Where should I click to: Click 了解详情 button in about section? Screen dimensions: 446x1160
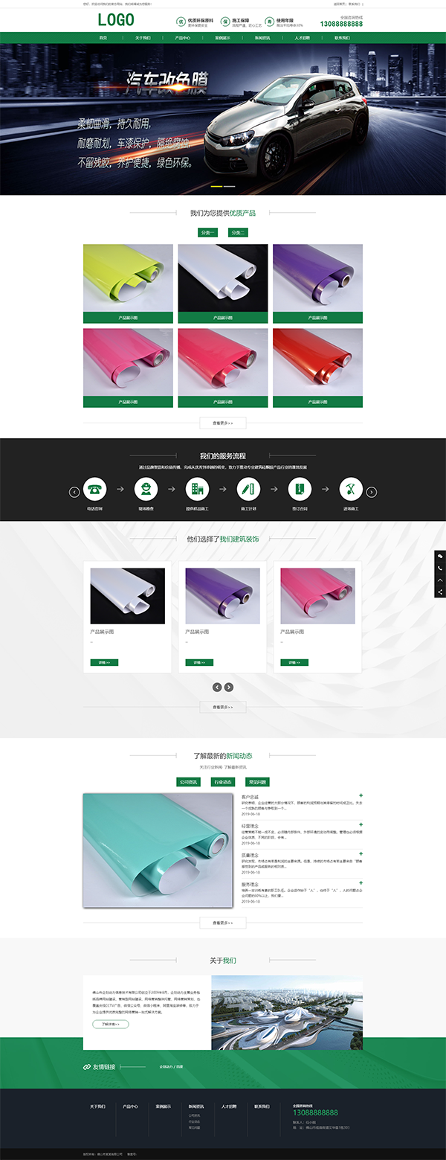click(x=111, y=1025)
